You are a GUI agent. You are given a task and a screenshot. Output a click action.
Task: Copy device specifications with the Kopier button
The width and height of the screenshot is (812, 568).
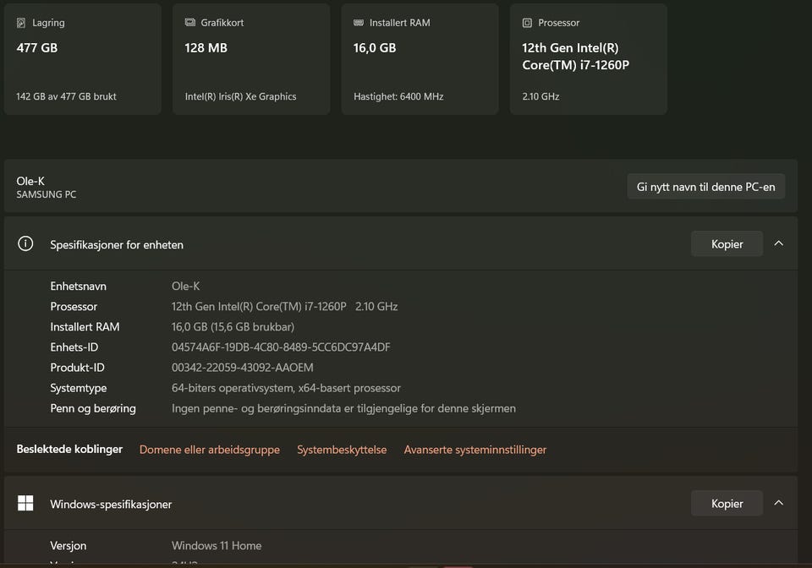(x=727, y=243)
